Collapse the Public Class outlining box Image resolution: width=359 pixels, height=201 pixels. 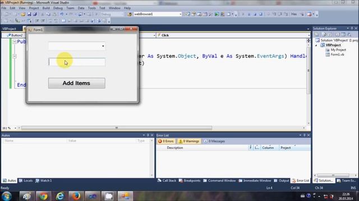(x=15, y=42)
